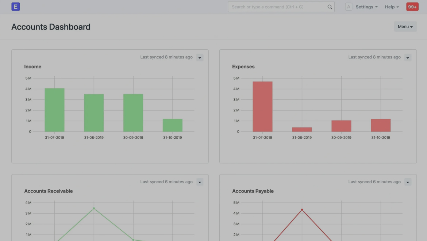
Task: Click the magnifier search icon
Action: click(x=330, y=7)
